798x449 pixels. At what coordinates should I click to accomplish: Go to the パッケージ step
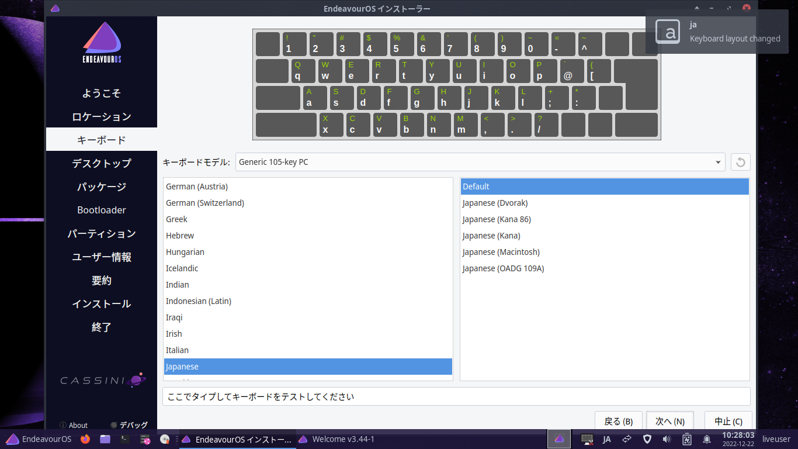point(102,186)
